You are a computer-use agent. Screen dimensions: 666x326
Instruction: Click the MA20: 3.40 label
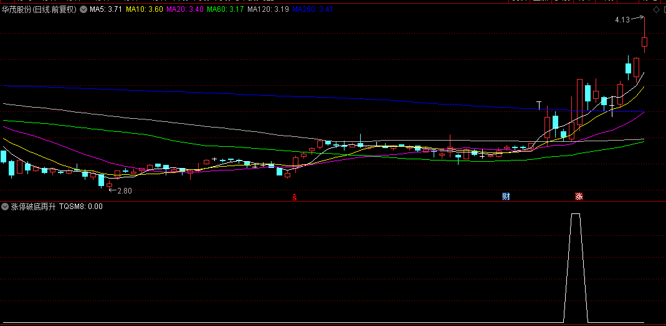185,9
